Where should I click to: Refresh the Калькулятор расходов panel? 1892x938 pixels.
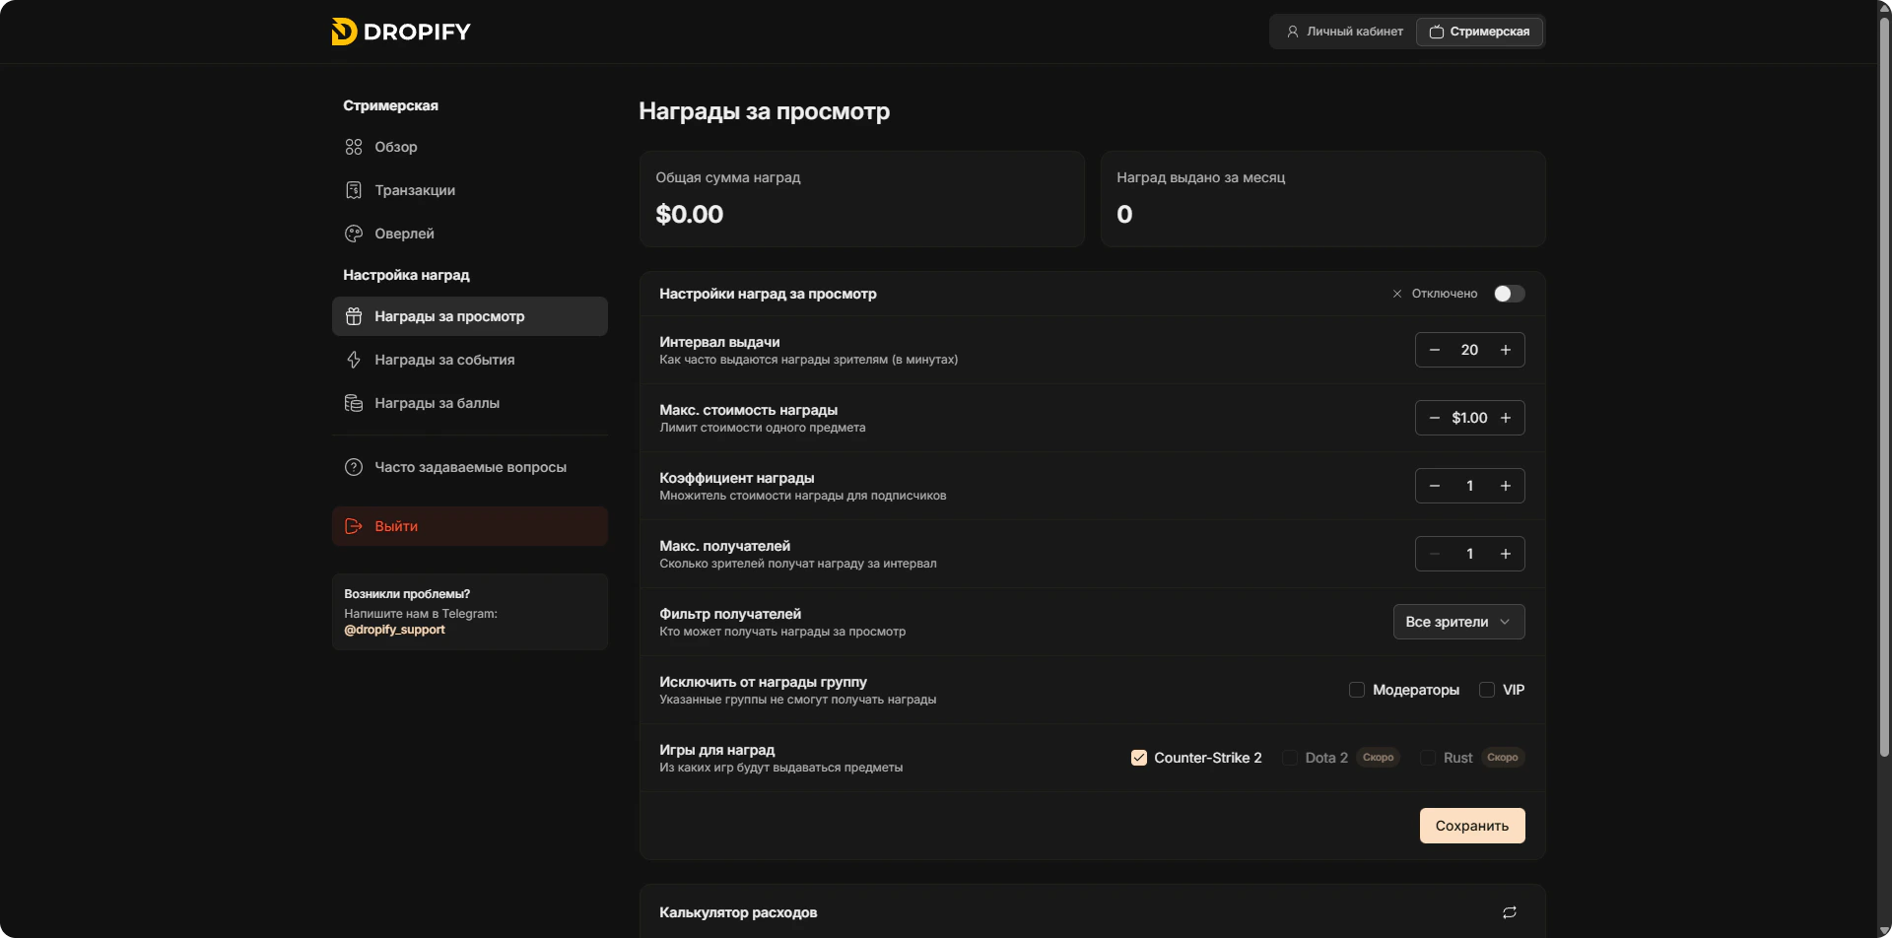click(1509, 912)
